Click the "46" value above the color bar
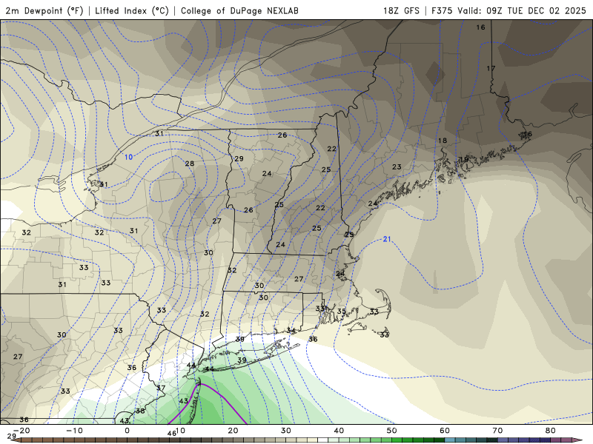 pos(172,434)
